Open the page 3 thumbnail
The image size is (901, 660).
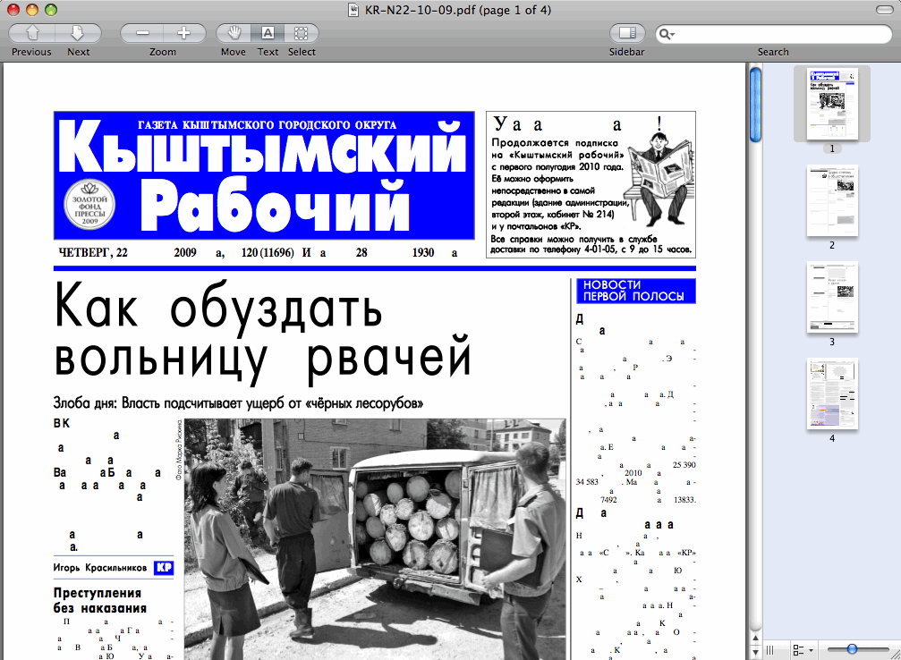(832, 296)
